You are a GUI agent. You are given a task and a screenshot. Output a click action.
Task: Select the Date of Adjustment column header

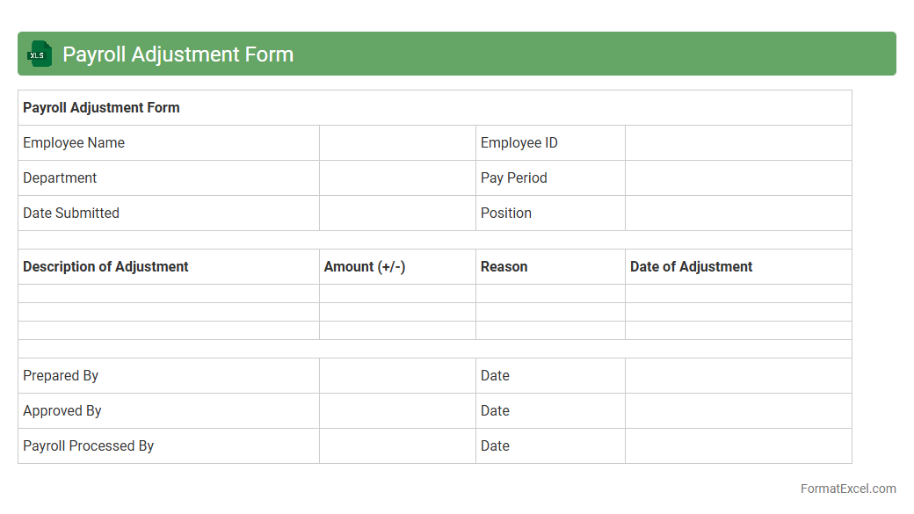691,267
